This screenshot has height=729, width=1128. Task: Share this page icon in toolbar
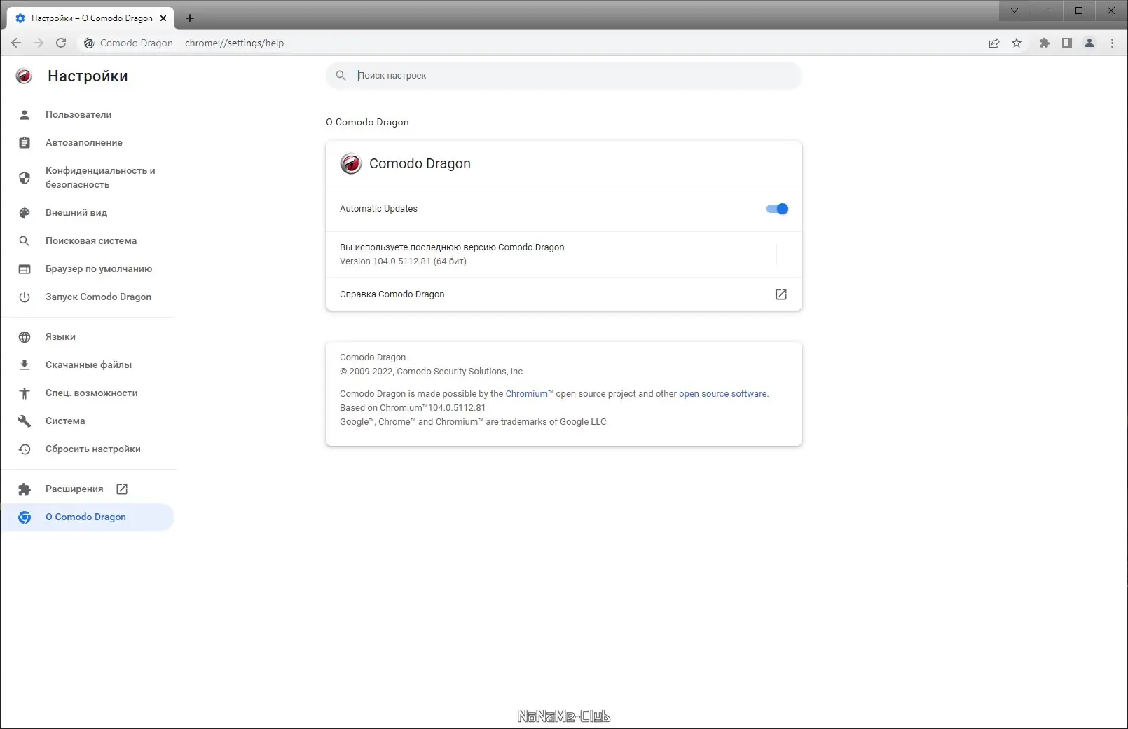pyautogui.click(x=994, y=43)
